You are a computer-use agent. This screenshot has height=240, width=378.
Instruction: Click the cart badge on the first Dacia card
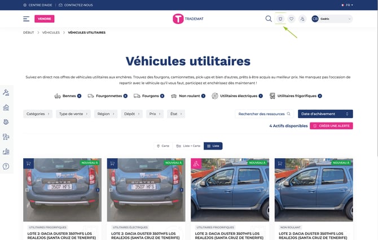tap(28, 164)
